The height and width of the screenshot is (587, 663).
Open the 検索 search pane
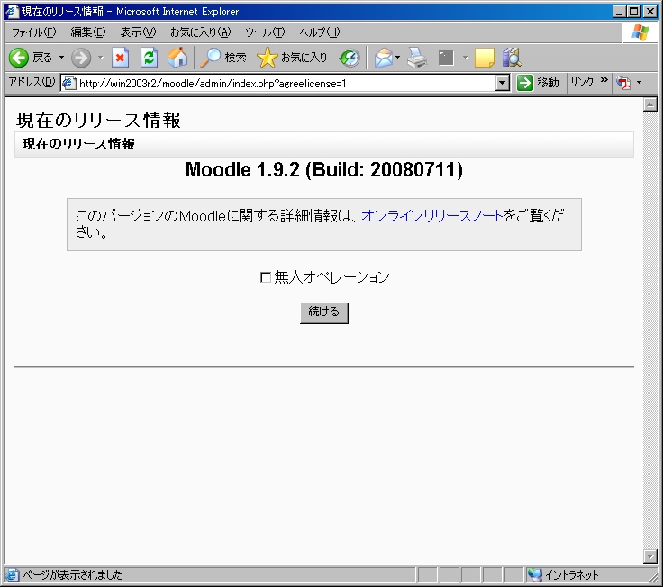click(x=223, y=58)
